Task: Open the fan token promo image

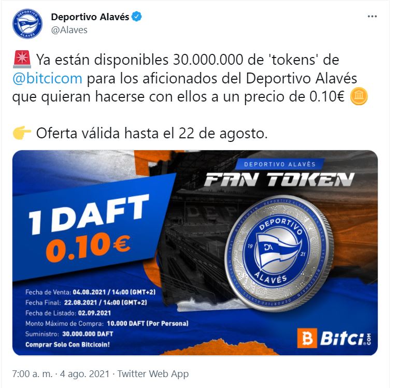Action: pos(195,253)
